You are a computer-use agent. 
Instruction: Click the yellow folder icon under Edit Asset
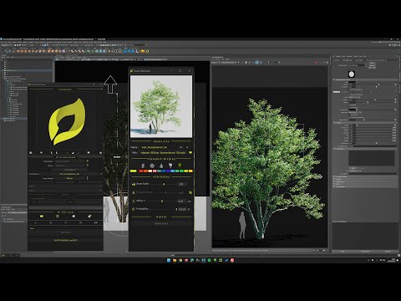[42, 216]
